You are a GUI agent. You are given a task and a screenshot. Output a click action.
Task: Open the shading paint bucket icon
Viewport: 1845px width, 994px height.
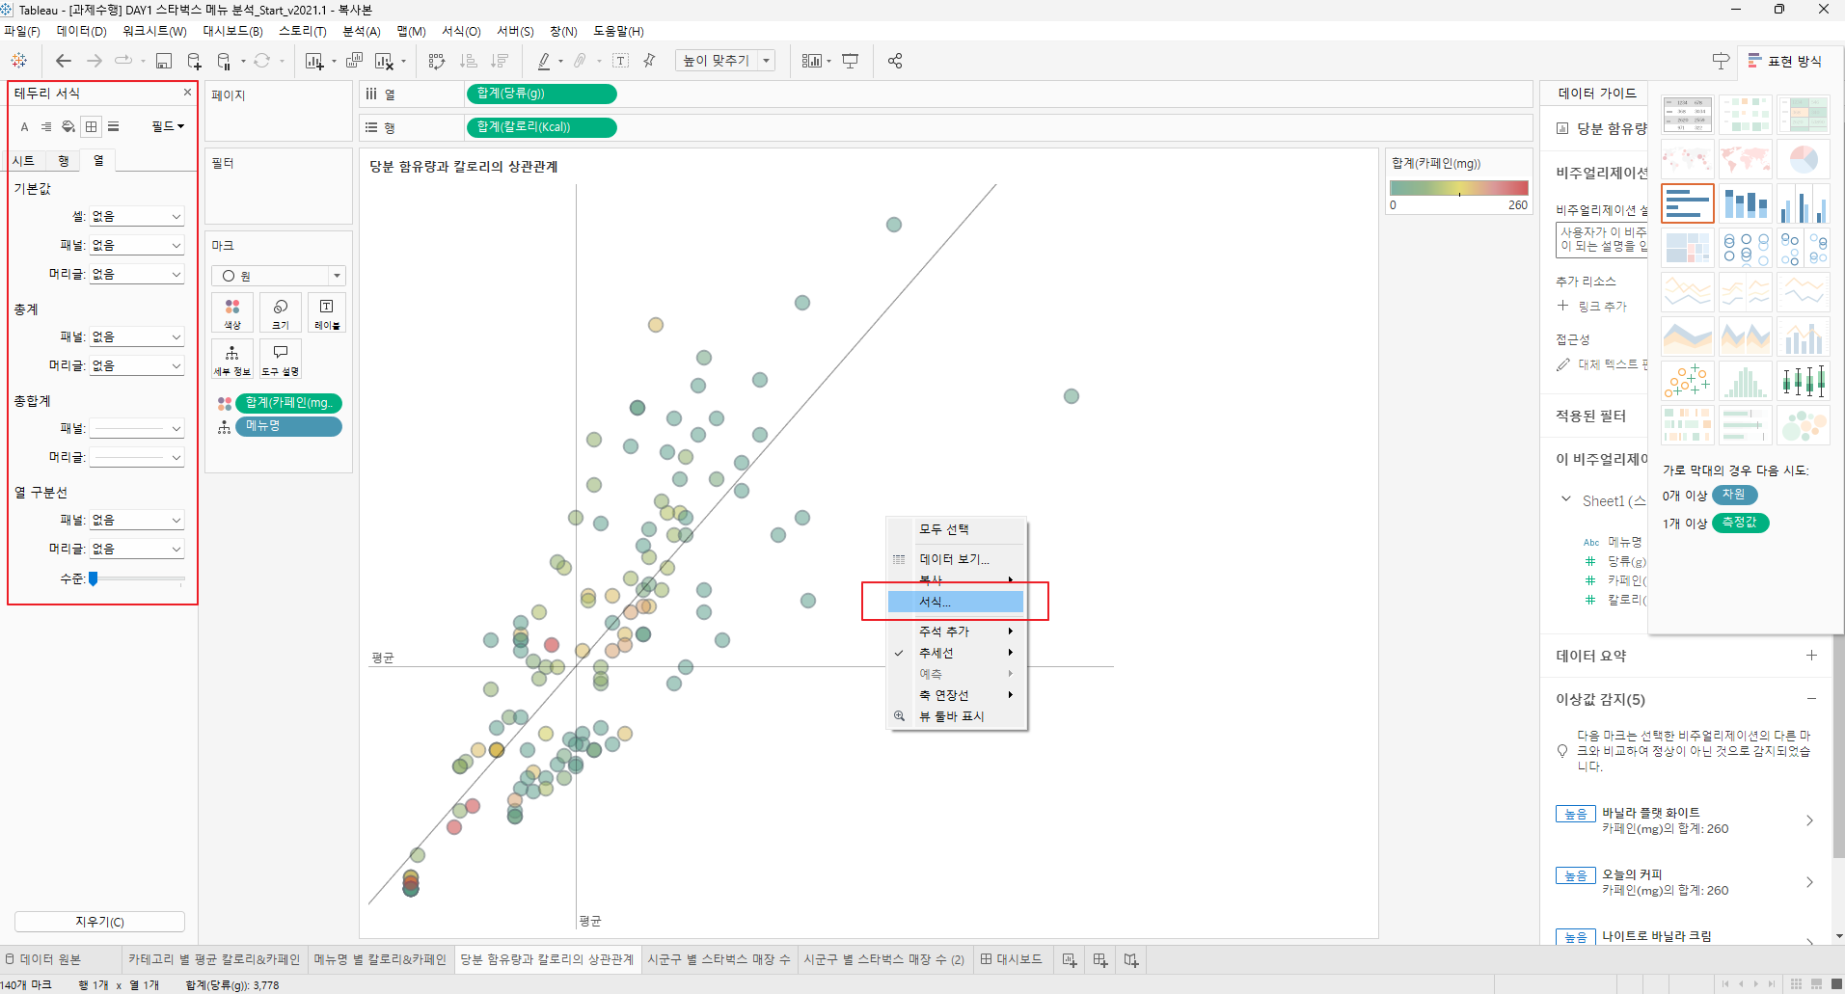pyautogui.click(x=68, y=126)
